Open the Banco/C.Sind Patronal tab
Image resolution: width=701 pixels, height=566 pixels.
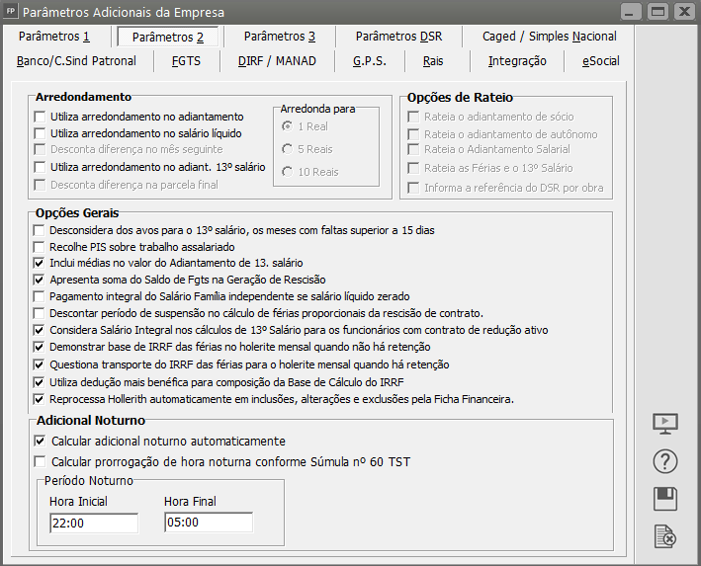pyautogui.click(x=76, y=61)
